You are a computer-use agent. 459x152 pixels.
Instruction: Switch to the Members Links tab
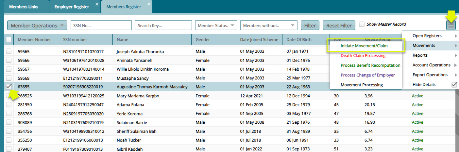[x=24, y=7]
